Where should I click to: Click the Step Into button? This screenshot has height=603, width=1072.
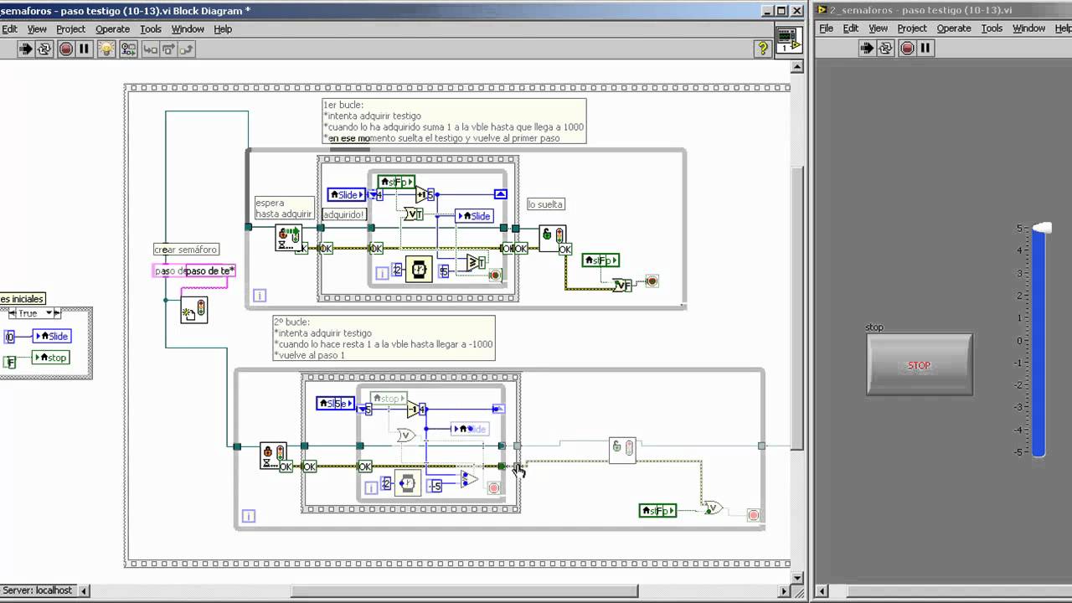coord(151,49)
